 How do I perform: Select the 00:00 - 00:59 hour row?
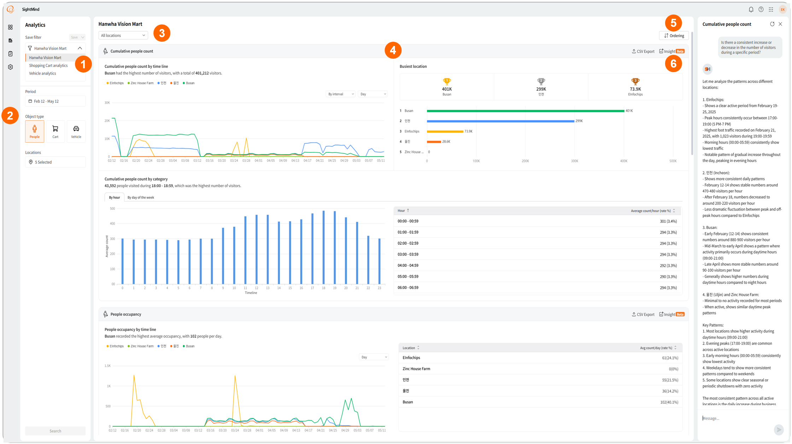(x=538, y=221)
